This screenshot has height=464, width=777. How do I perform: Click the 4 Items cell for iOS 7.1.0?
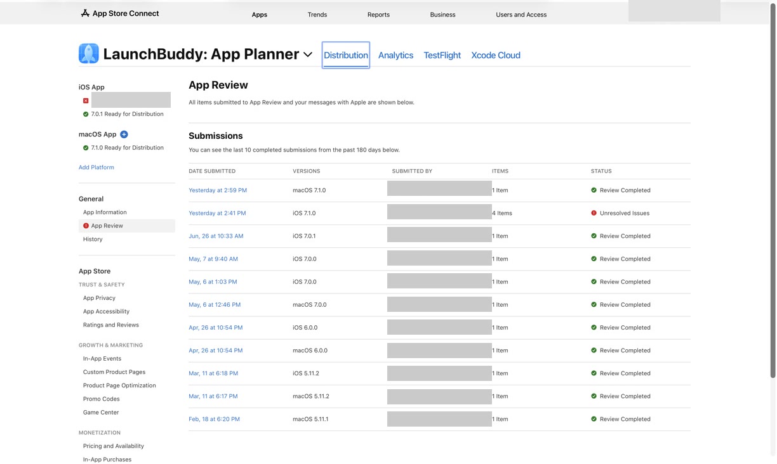click(502, 213)
